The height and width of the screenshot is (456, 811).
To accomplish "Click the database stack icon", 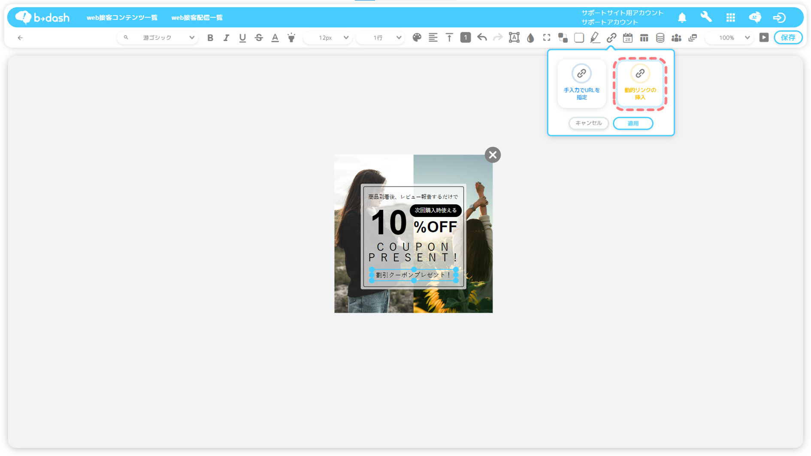I will click(660, 38).
